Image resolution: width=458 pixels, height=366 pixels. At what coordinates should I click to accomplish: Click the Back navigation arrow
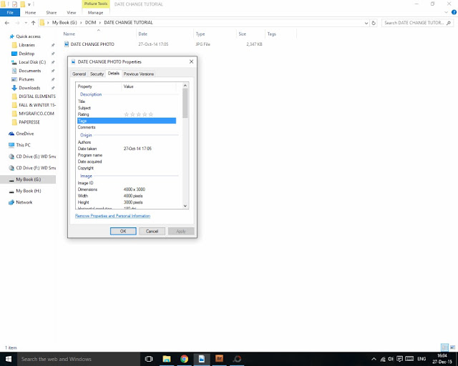click(7, 23)
